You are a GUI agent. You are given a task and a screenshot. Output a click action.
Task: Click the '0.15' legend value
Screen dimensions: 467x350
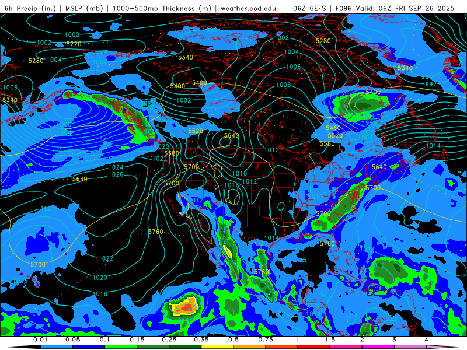[137, 339]
